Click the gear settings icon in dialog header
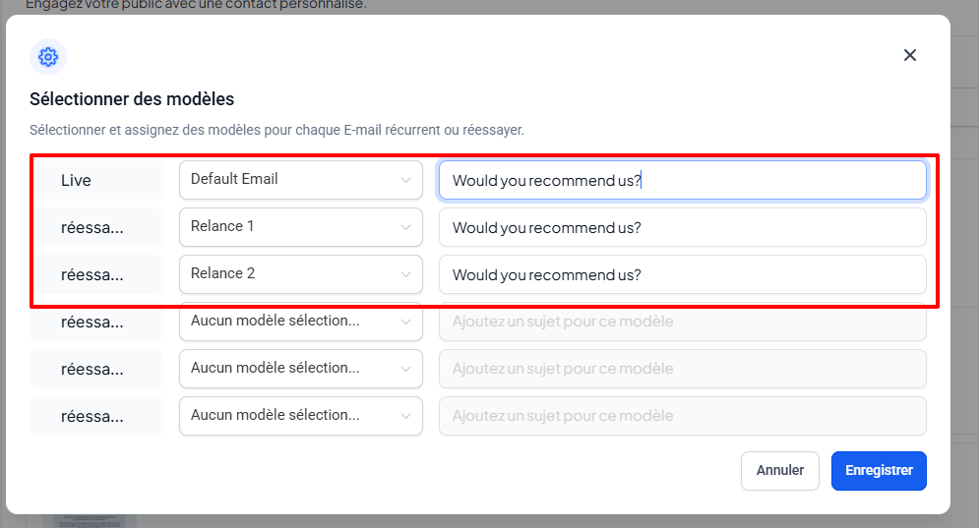This screenshot has height=528, width=979. (x=48, y=56)
